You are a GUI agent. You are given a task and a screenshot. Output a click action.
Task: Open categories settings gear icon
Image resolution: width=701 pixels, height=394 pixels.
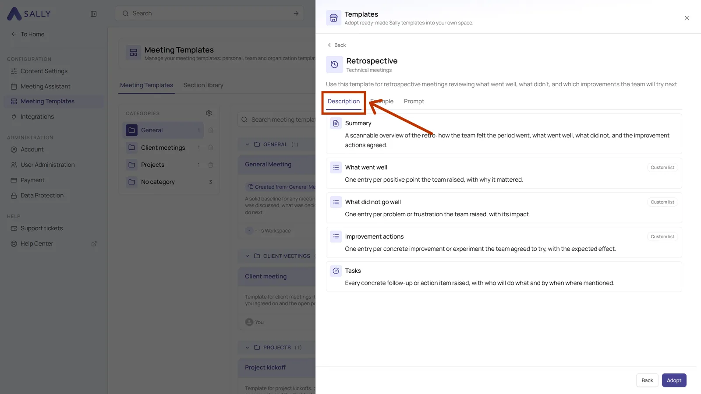click(209, 113)
